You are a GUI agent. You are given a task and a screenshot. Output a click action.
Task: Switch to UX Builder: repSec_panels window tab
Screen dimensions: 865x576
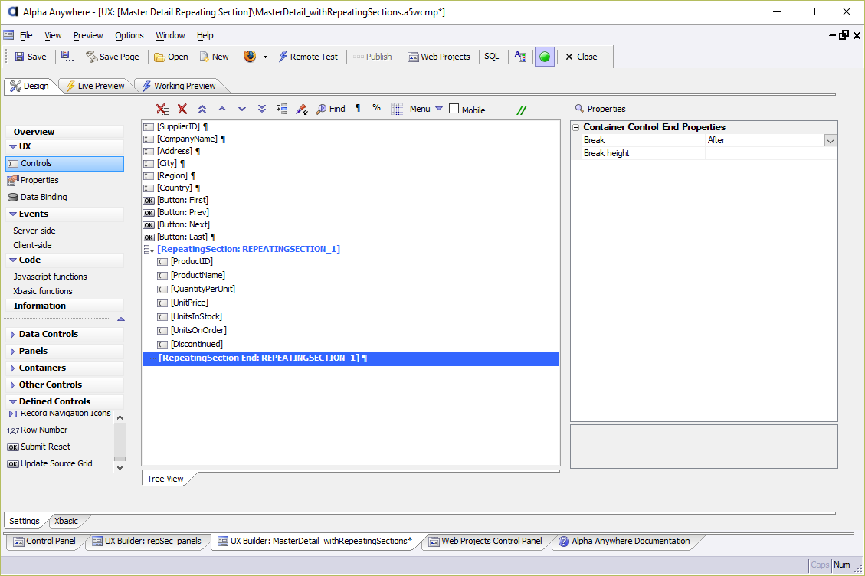[147, 542]
